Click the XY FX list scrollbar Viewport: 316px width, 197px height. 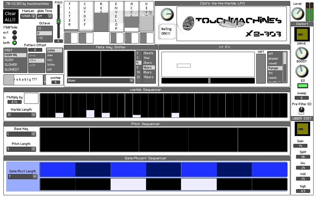click(285, 67)
